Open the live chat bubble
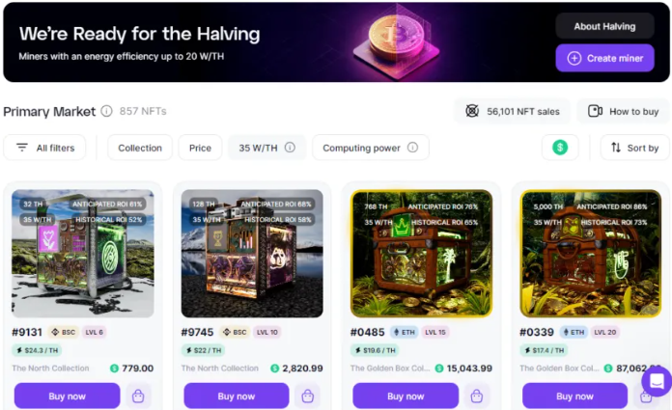Image resolution: width=672 pixels, height=410 pixels. (x=657, y=381)
